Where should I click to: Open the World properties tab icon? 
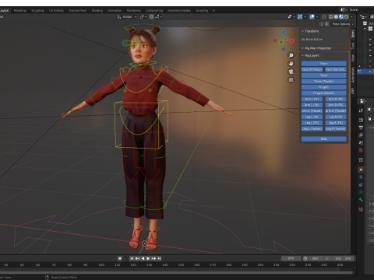[361, 150]
